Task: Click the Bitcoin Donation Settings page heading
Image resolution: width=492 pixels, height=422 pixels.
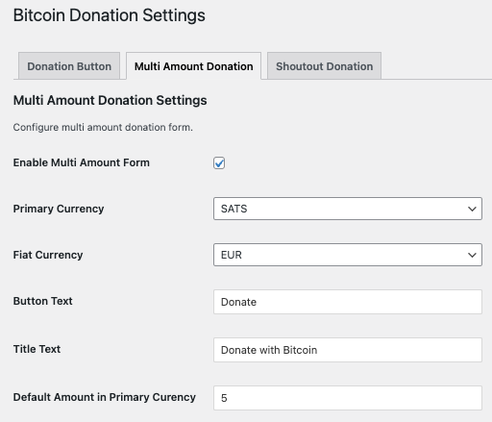Action: 110,15
